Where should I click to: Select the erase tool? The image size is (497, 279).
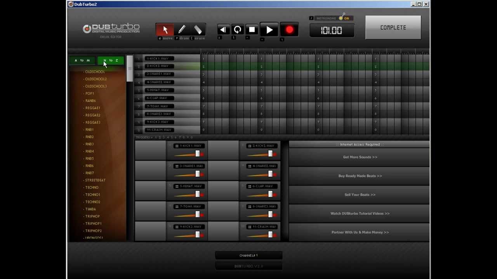point(198,30)
